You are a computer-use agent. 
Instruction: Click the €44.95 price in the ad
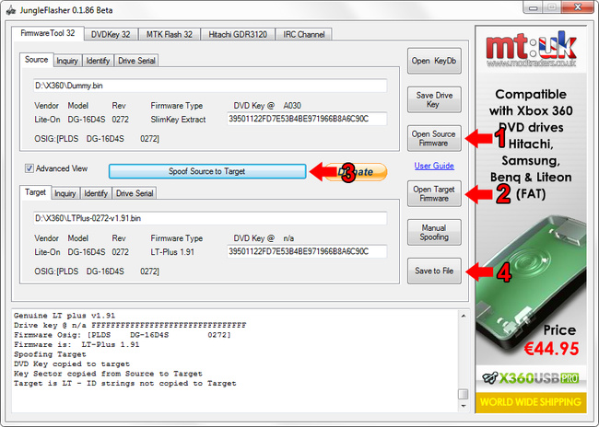[551, 349]
